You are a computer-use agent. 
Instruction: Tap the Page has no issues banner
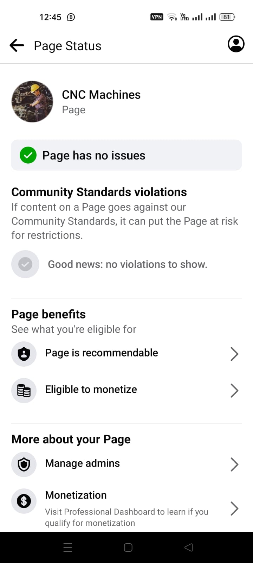pyautogui.click(x=126, y=155)
